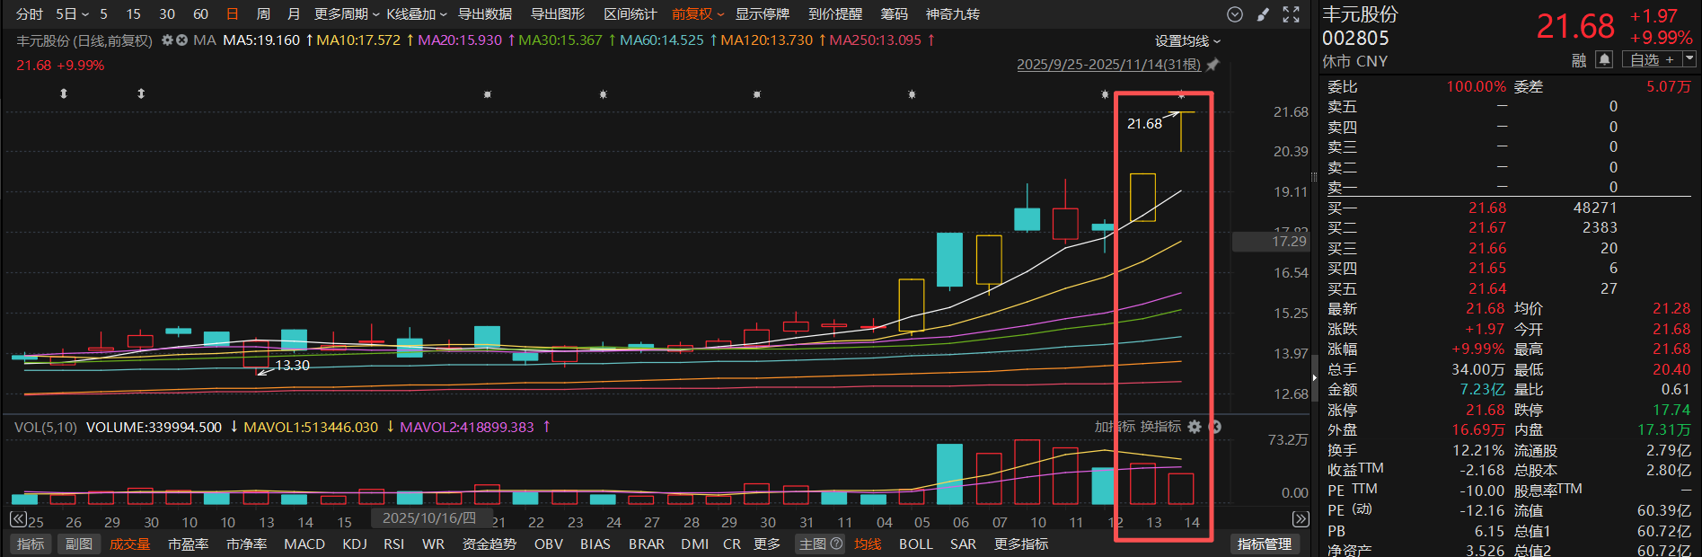Switch to 周 weekly period
Screen dimensions: 1702x557
[263, 14]
